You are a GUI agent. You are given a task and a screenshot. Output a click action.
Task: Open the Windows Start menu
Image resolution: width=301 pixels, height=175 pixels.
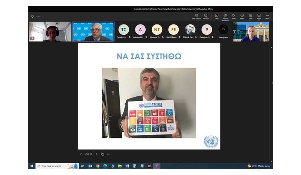32,166
